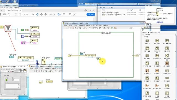Click the search field in front diagram toolbar
The width and height of the screenshot is (177, 100).
click(136, 28)
